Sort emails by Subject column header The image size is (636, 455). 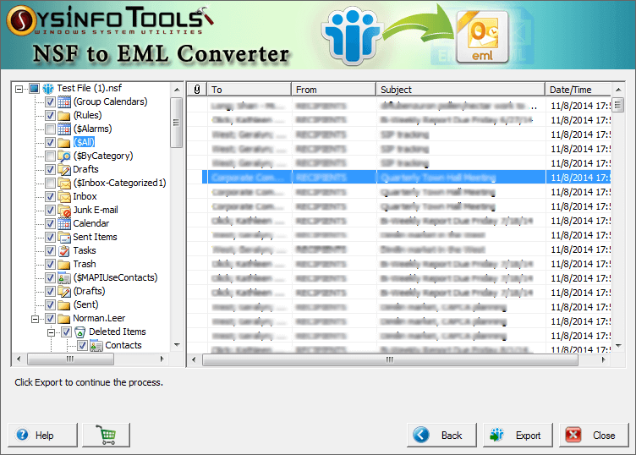pyautogui.click(x=460, y=89)
